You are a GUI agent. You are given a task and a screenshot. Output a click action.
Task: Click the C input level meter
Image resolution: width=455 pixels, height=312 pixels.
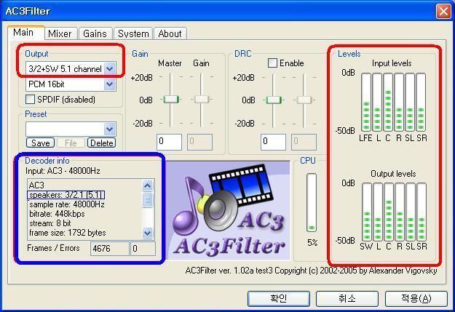[388, 103]
